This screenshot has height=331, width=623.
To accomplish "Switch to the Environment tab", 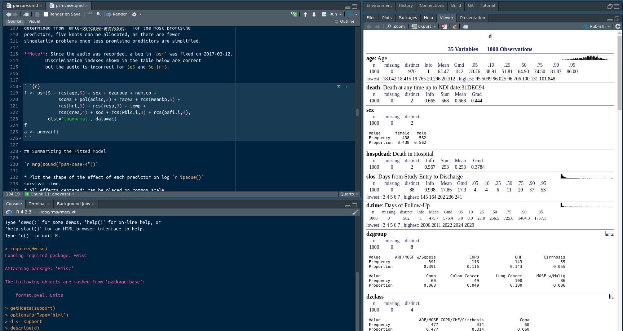I will 379,6.
